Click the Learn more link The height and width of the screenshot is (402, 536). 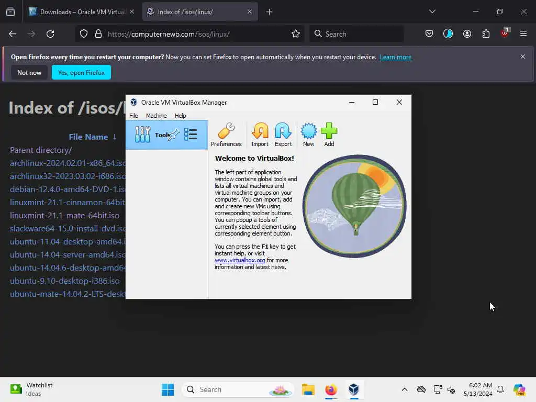point(396,57)
